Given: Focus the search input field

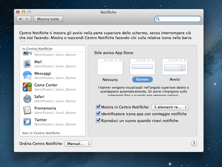Looking at the screenshot, I should pos(178,19).
